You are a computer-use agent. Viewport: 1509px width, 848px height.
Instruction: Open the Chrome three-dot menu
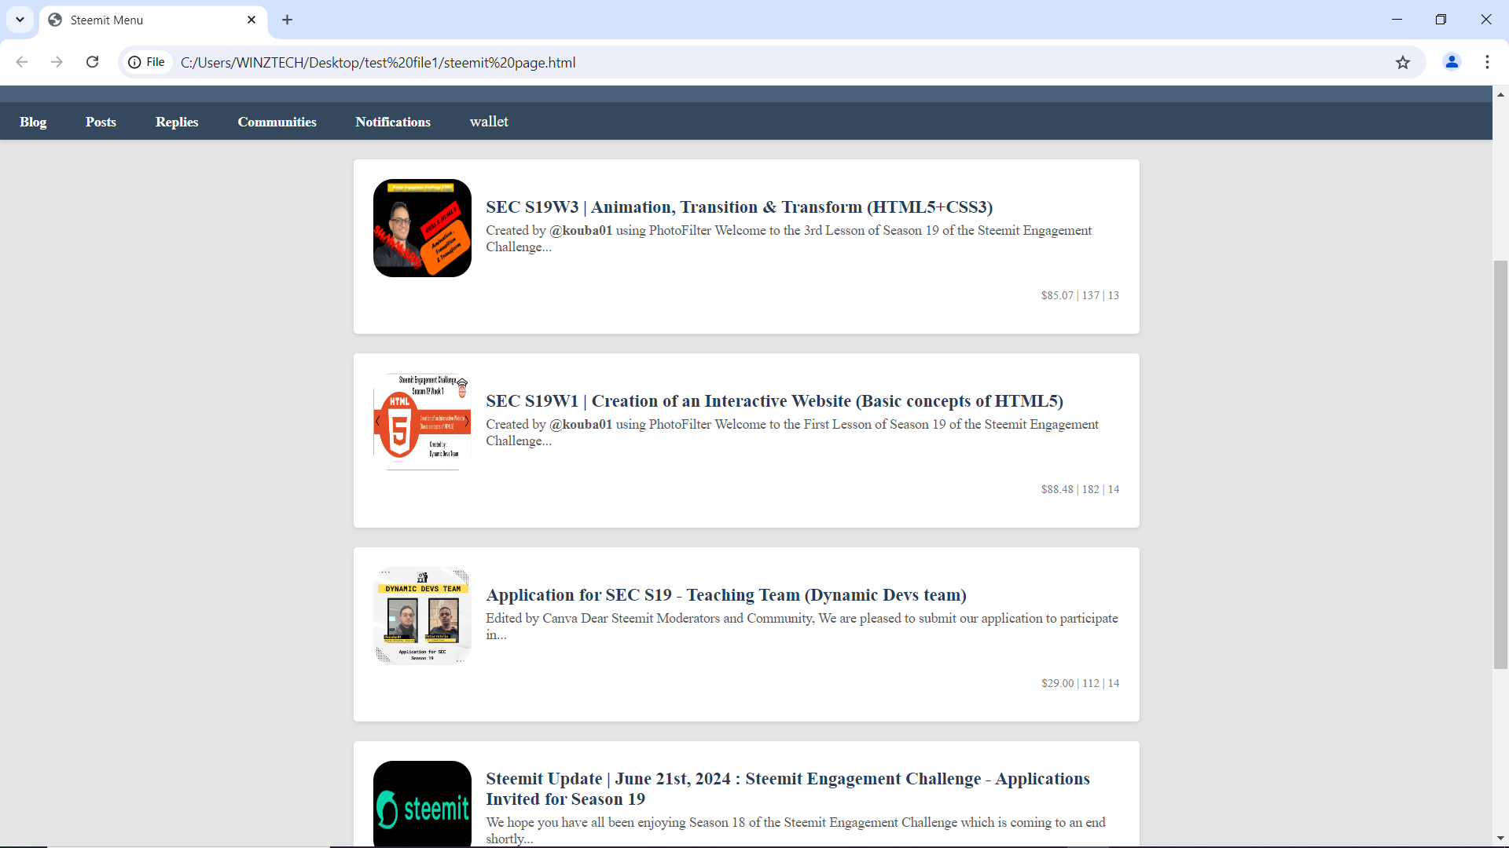click(1487, 62)
